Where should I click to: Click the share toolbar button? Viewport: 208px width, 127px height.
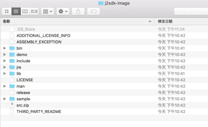point(78,11)
